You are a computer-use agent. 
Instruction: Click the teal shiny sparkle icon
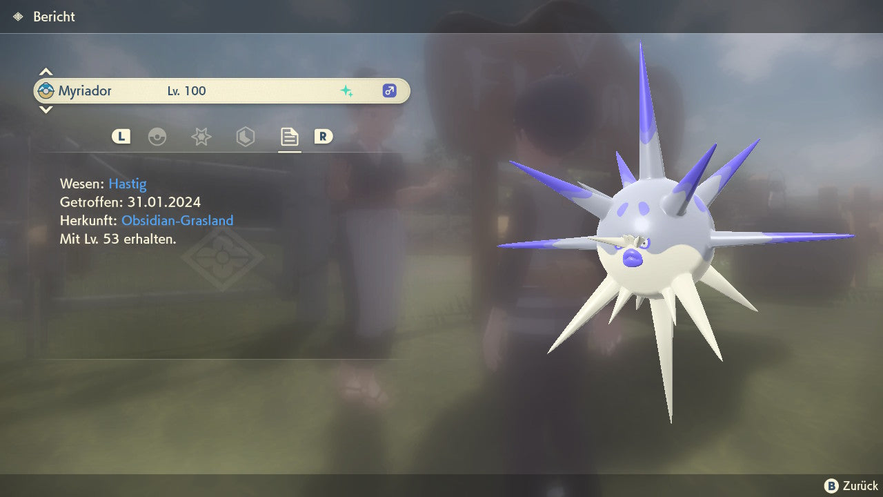(x=346, y=91)
